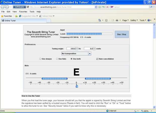
Task: Select the Online Tuner tab
Action: [x=24, y=21]
